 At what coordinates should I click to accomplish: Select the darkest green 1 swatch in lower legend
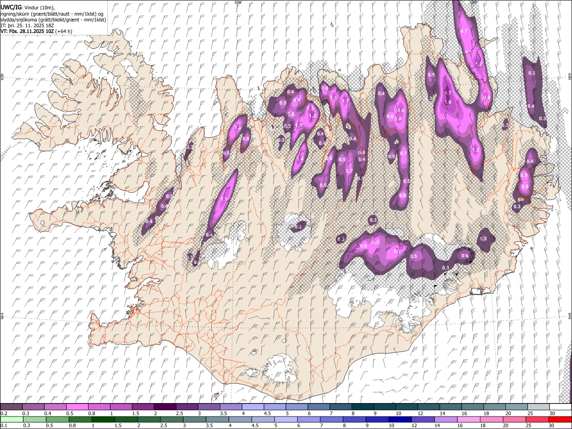click(x=103, y=419)
